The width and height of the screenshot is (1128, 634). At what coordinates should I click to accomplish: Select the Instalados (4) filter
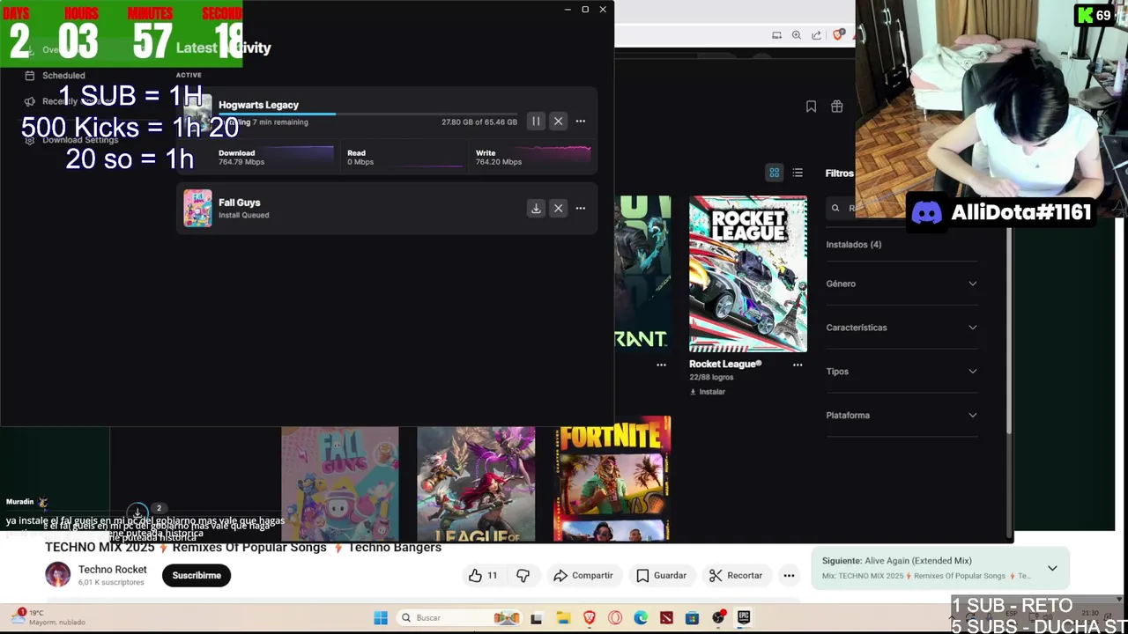click(853, 245)
